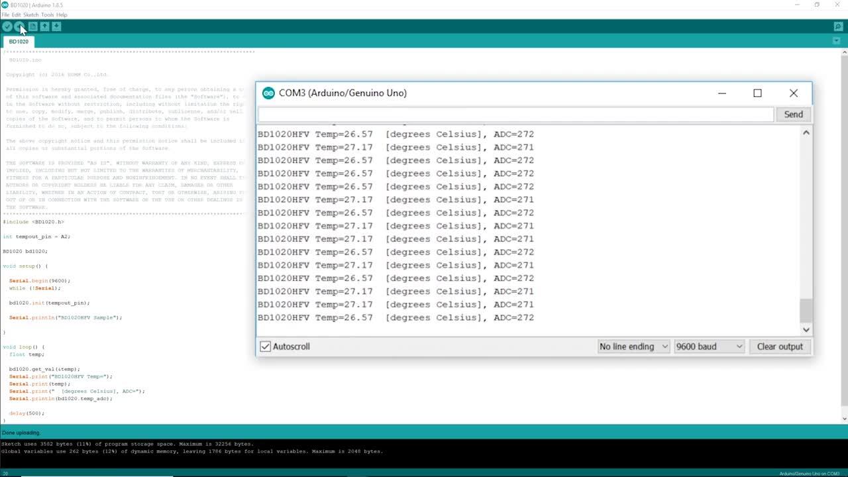The image size is (848, 477).
Task: Open the Tools menu
Action: click(x=48, y=15)
